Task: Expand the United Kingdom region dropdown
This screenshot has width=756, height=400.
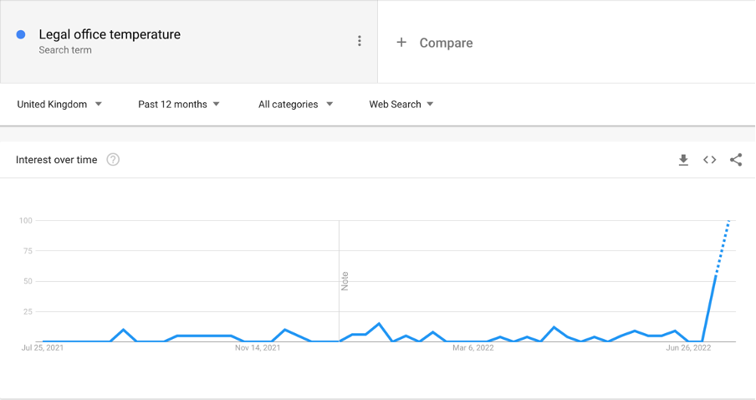Action: click(x=59, y=105)
